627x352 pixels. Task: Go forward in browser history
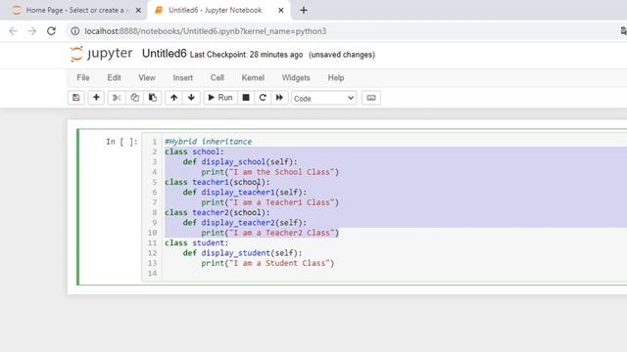tap(32, 31)
